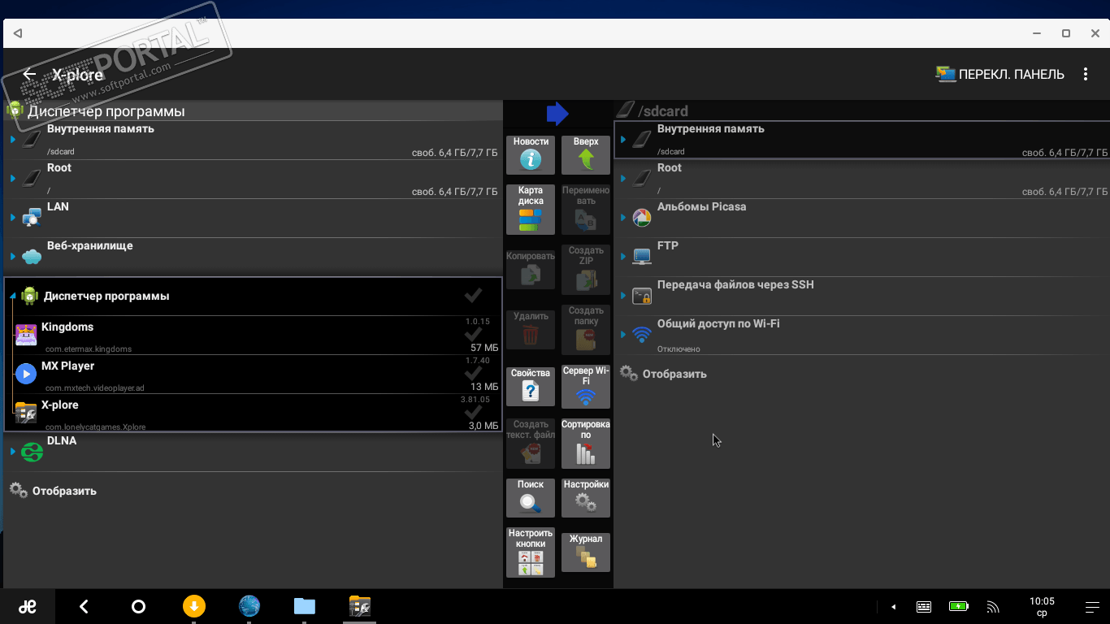Click the taskbar home circle button
Image resolution: width=1110 pixels, height=624 pixels.
pos(138,606)
